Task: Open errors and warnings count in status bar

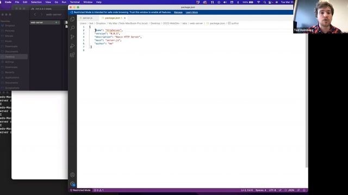Action: [x=98, y=190]
